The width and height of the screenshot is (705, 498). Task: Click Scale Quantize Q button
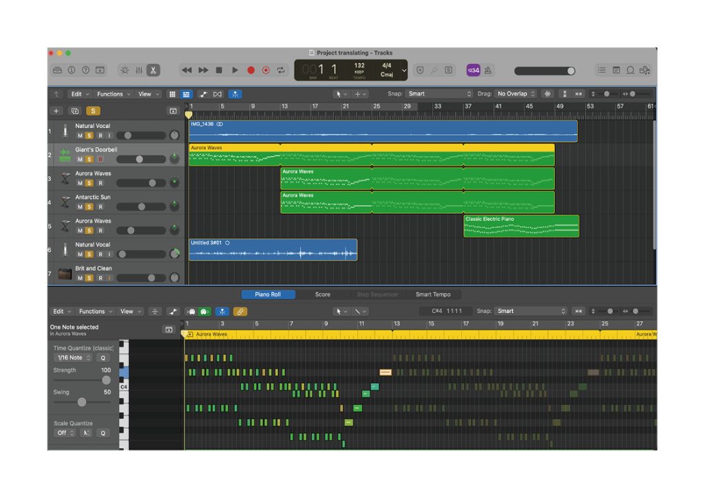103,433
